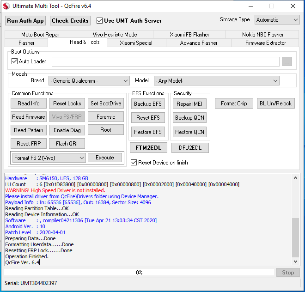Click the Read Info button

29,103
